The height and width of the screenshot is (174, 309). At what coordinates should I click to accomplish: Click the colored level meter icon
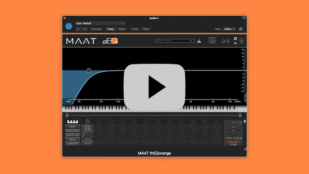click(242, 41)
